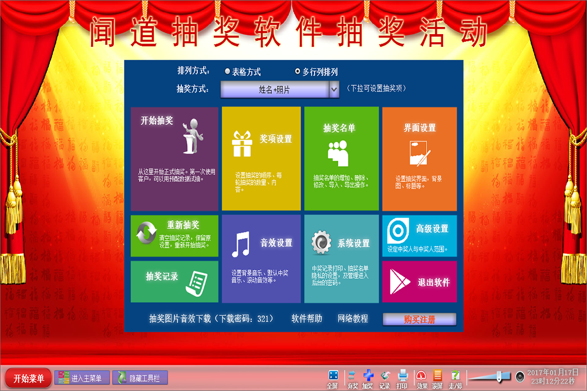Screen dimensions: 587x391
Task: Click 隐藏工具栏 to hide the toolbar
Action: pyautogui.click(x=140, y=378)
